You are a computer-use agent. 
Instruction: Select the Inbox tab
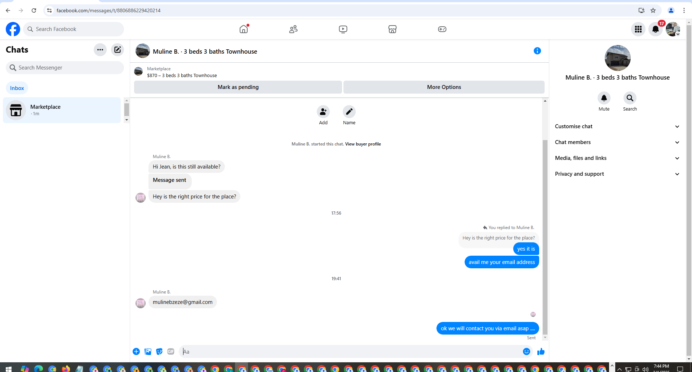(x=17, y=88)
